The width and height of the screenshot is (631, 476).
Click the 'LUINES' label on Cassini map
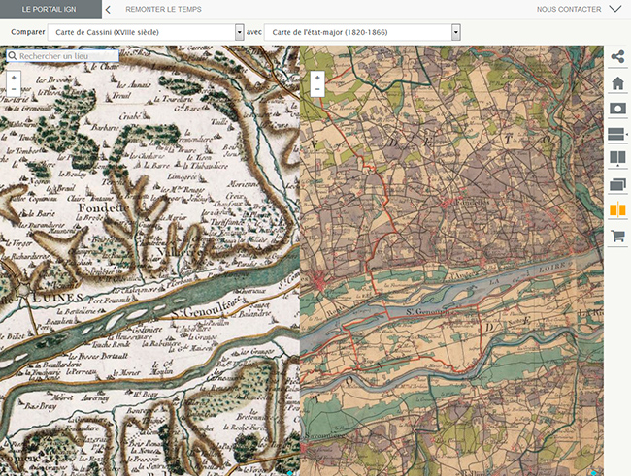point(57,298)
